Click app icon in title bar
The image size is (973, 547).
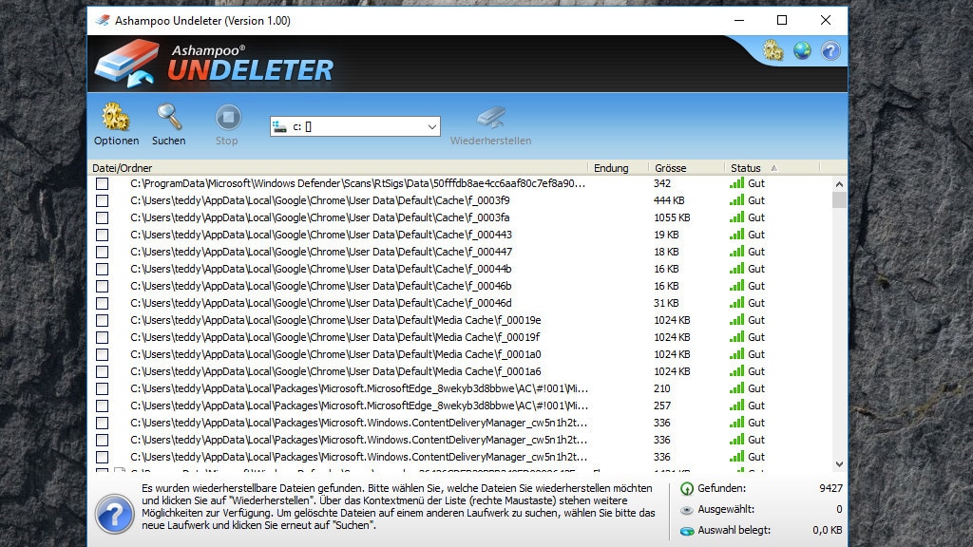tap(103, 21)
